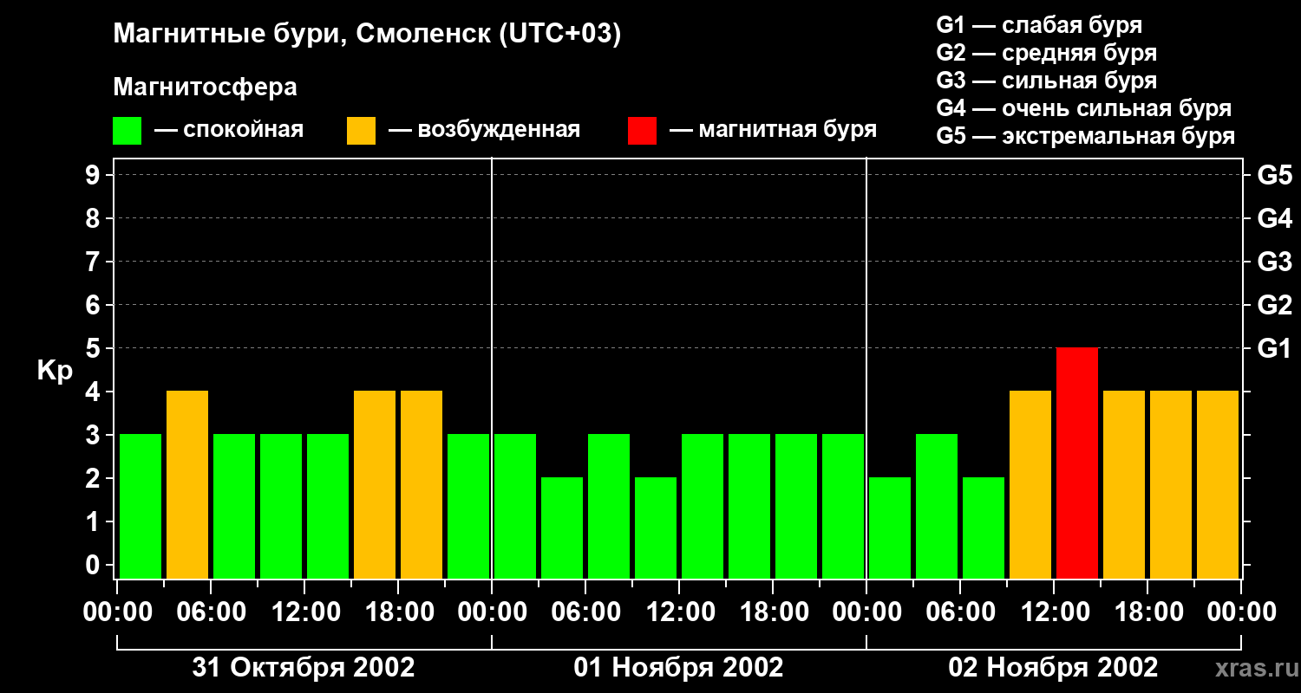Click the G1 storm level label on axis

tap(1274, 348)
